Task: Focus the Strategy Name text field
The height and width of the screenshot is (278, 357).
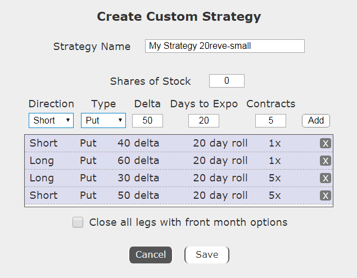Action: (x=224, y=46)
